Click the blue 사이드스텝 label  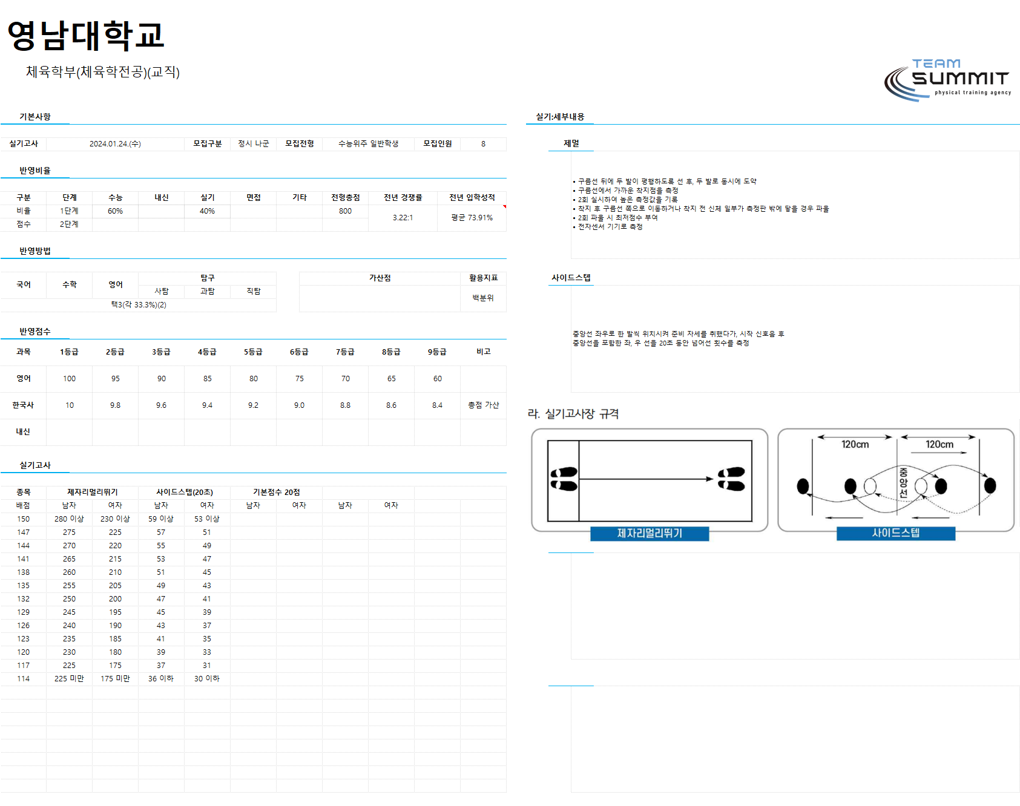click(896, 533)
